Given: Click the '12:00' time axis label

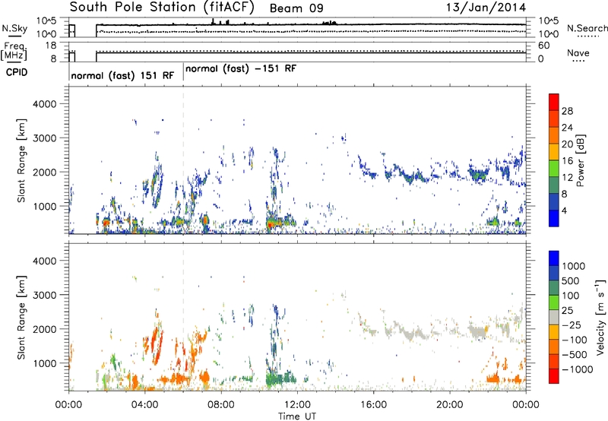Looking at the screenshot, I should (x=297, y=405).
